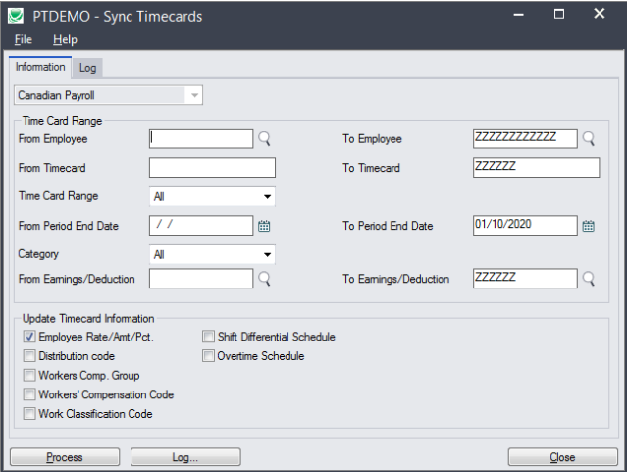627x472 pixels.
Task: Enable Distribution code checkbox
Action: (x=29, y=355)
